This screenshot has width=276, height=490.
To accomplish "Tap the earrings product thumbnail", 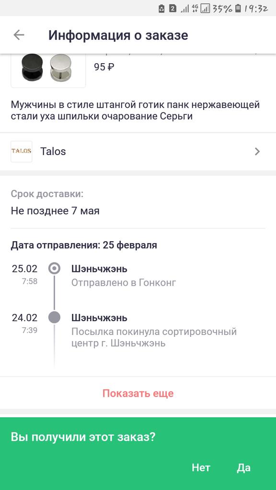I will tap(48, 70).
